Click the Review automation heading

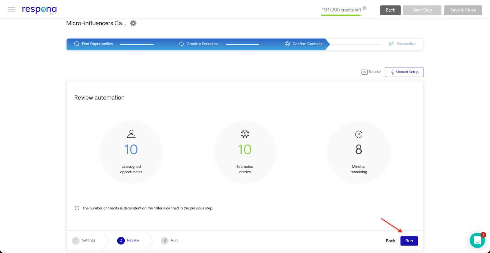(x=99, y=98)
